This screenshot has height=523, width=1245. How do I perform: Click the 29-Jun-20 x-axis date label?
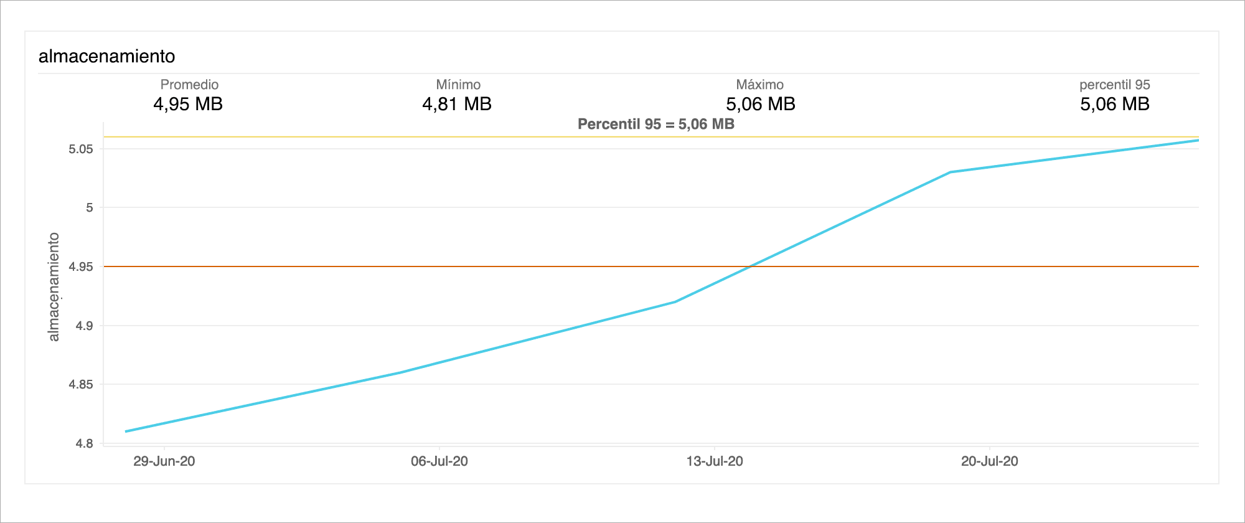(164, 461)
